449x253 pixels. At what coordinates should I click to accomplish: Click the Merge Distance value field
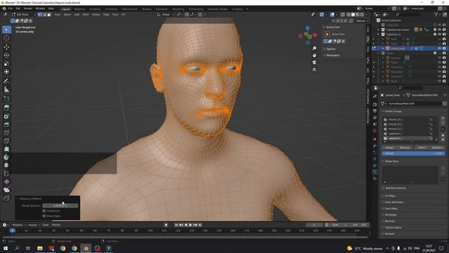[60, 206]
